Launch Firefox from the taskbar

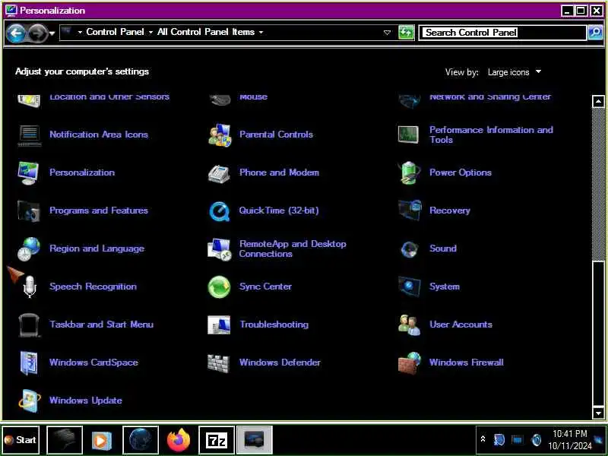(179, 440)
